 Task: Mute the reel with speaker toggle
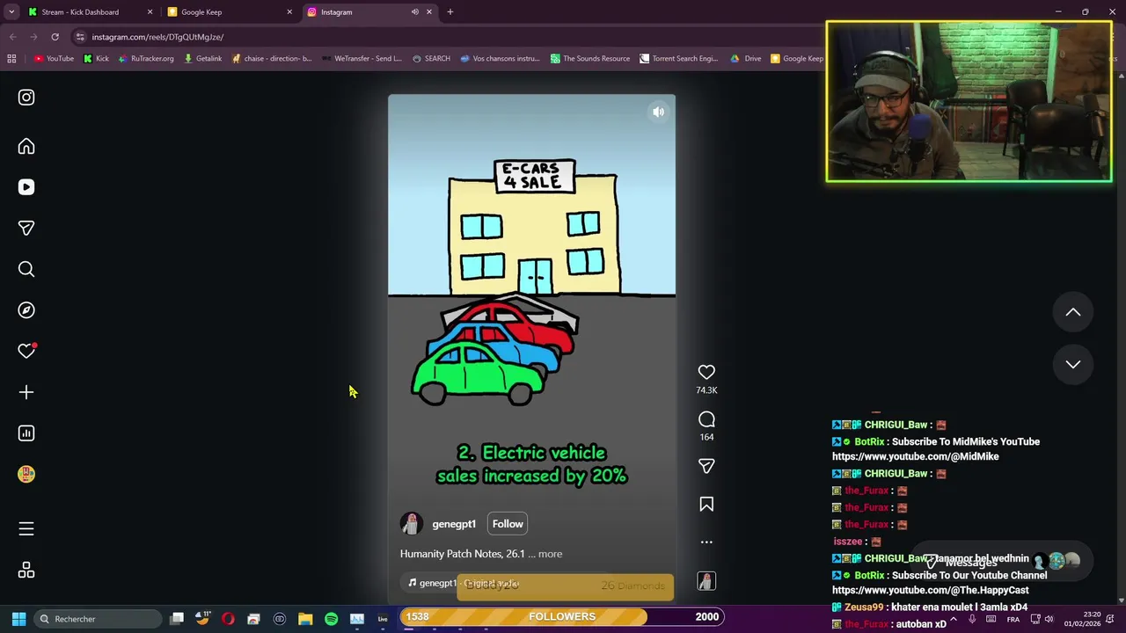[658, 113]
